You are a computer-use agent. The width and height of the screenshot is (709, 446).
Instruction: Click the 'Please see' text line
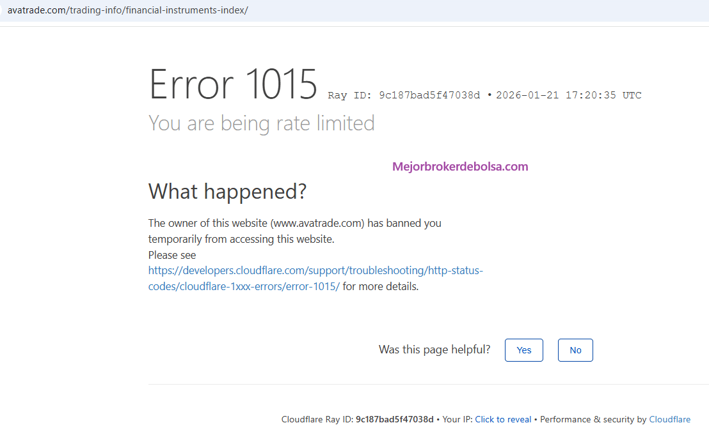[172, 255]
